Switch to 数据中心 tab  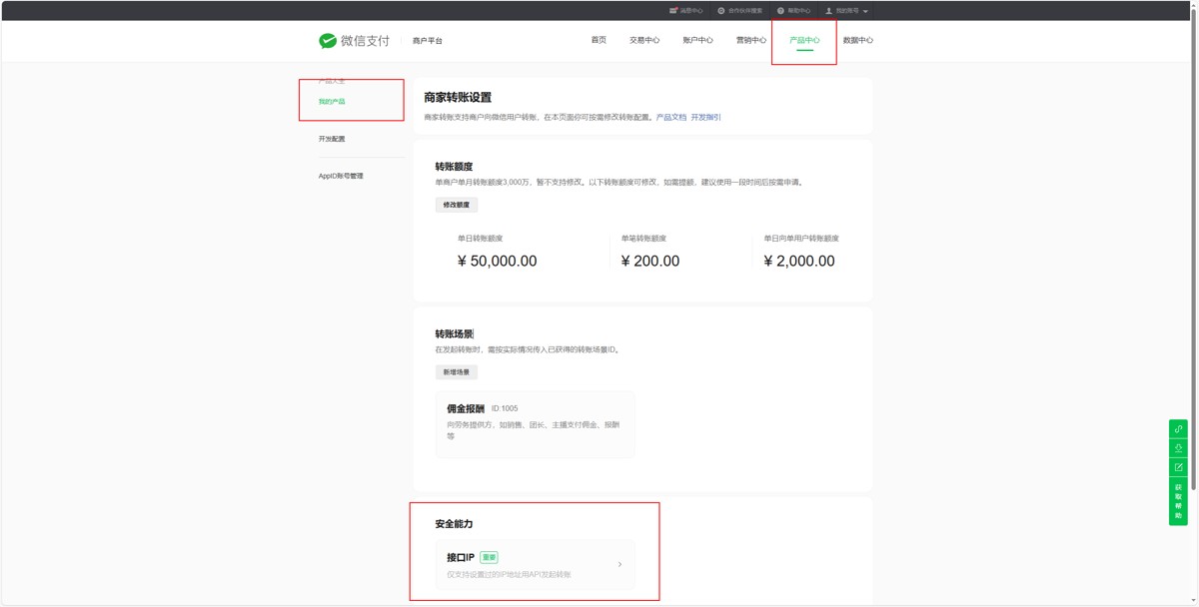coord(857,41)
